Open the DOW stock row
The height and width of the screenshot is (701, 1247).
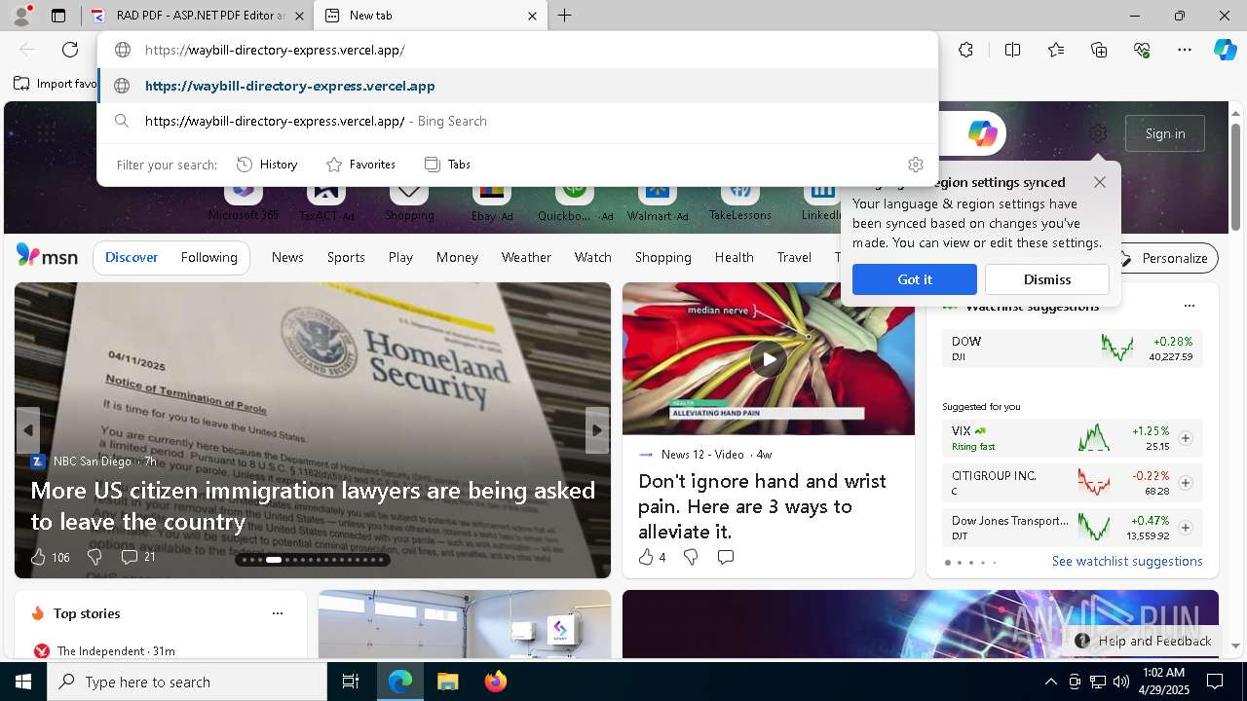click(x=1073, y=349)
